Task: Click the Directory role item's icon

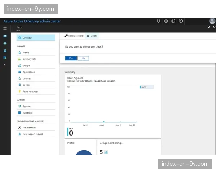Action: click(19, 59)
